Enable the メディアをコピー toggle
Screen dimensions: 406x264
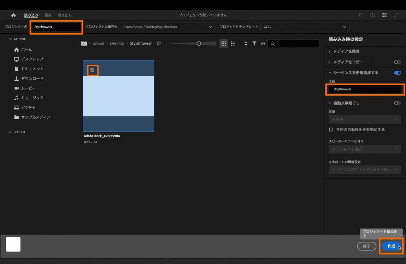click(x=398, y=62)
